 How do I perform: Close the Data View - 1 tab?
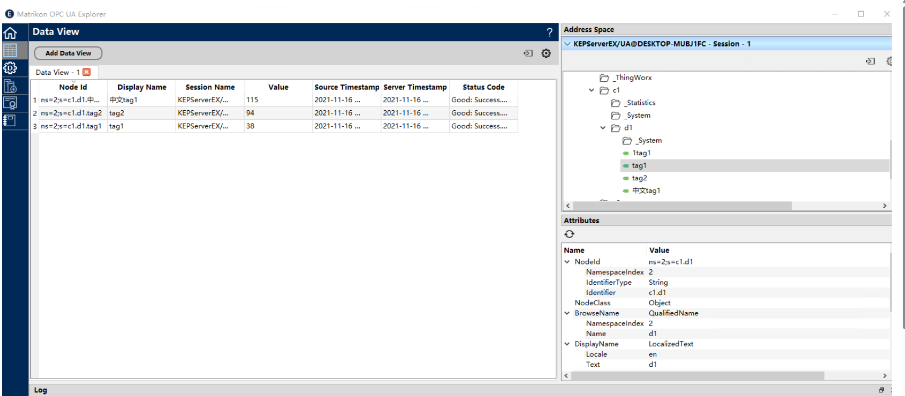[x=86, y=72]
